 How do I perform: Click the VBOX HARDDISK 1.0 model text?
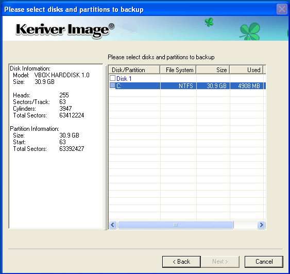[x=62, y=75]
